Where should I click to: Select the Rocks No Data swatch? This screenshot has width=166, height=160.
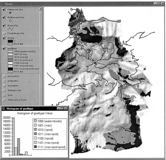[10, 44]
